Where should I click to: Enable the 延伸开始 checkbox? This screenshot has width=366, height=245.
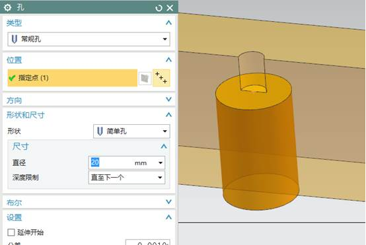[x=11, y=232]
